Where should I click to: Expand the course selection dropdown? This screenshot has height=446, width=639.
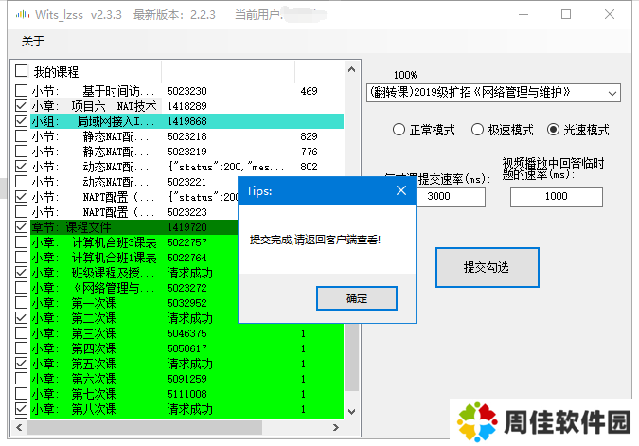click(612, 93)
